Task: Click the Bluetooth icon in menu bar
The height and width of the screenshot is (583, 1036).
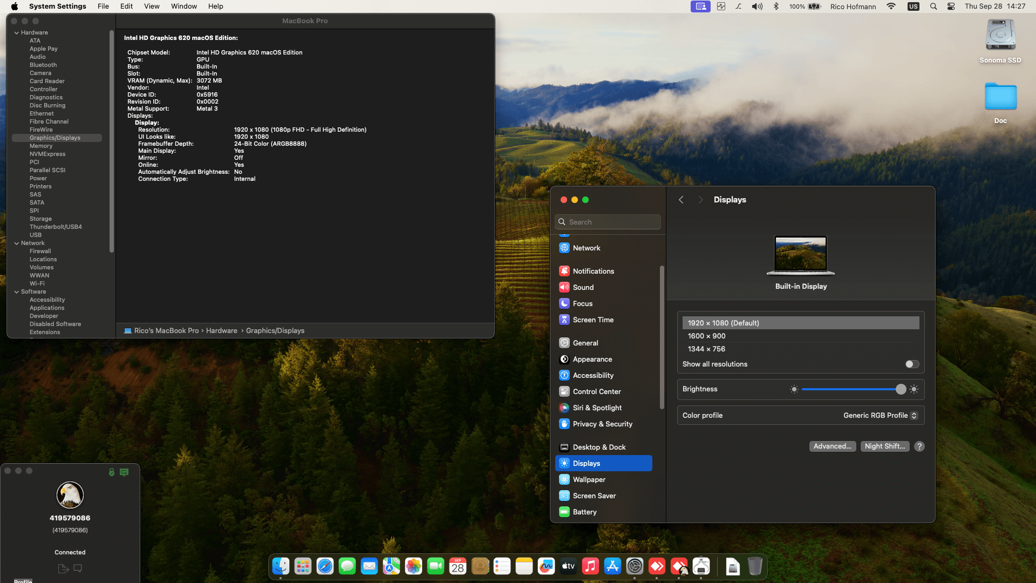Action: click(776, 6)
